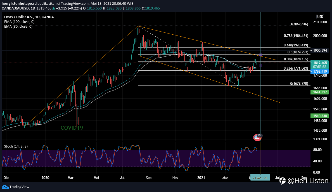Click the Nov label on time axis
332x192 pixels.
175,177
